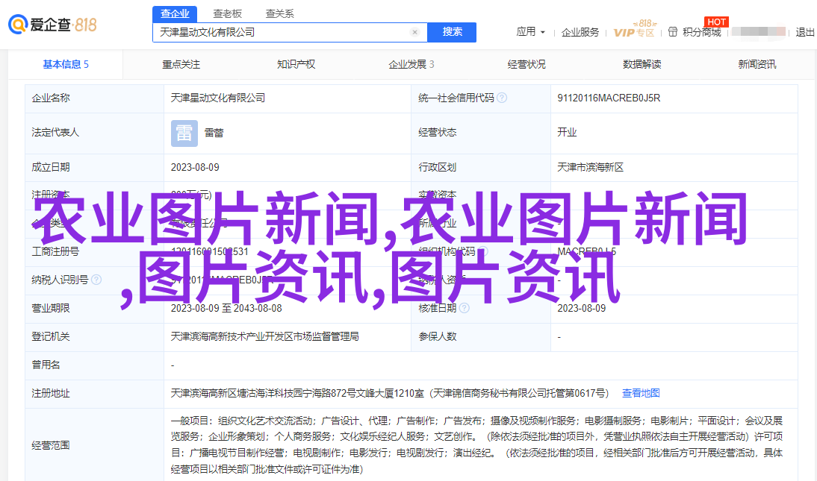Select the 参保人数 label
The image size is (817, 481).
click(437, 337)
